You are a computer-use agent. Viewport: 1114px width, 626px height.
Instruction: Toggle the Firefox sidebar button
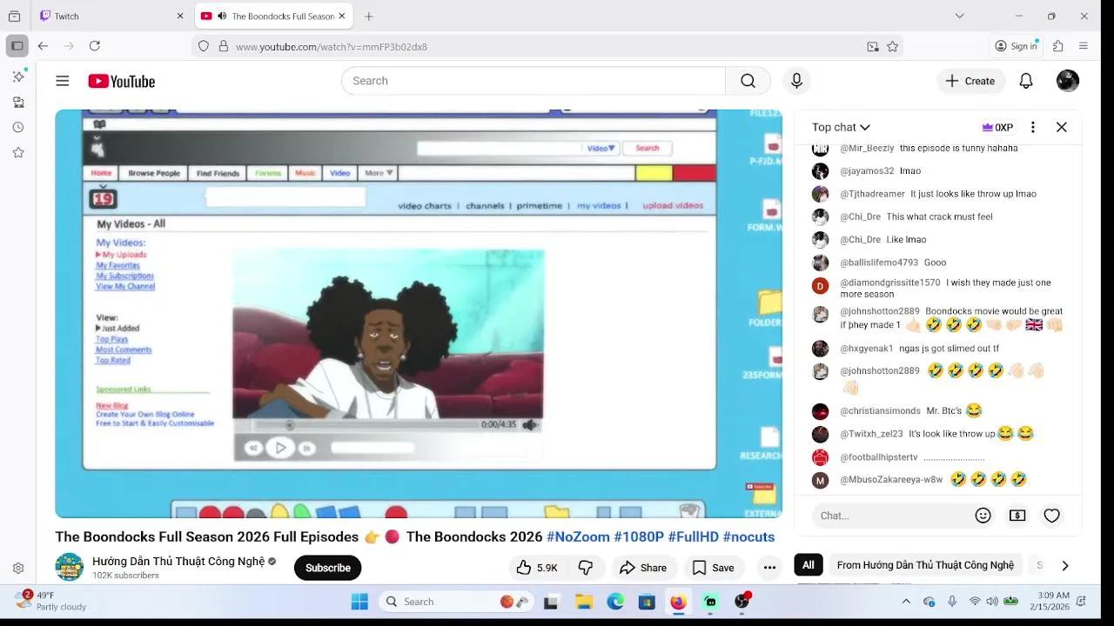tap(17, 46)
